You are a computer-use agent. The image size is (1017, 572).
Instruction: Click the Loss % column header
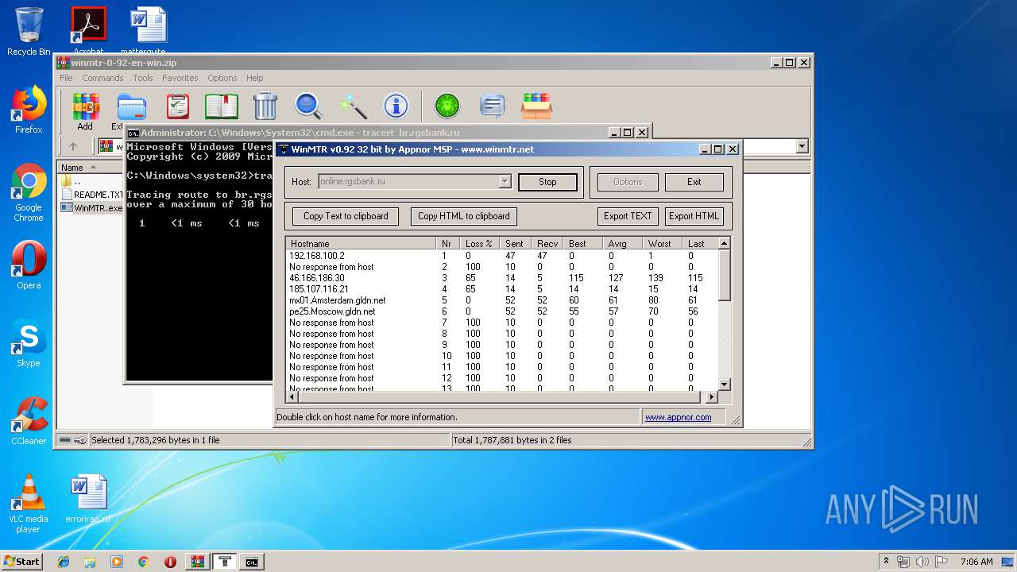(x=480, y=243)
